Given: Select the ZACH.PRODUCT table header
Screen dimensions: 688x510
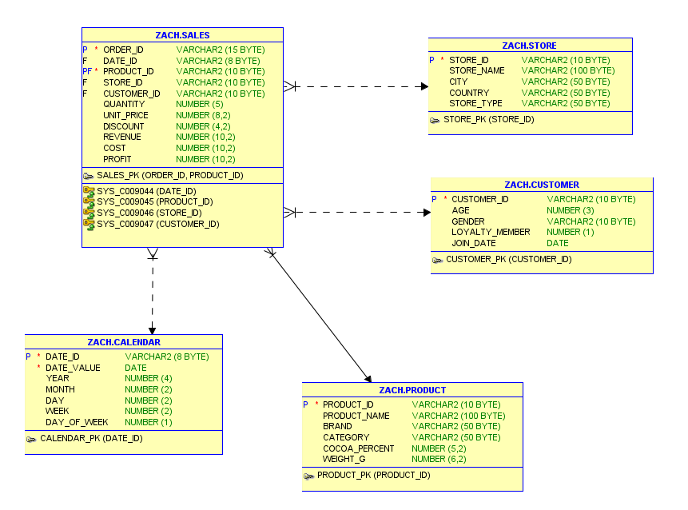Looking at the screenshot, I should (412, 390).
